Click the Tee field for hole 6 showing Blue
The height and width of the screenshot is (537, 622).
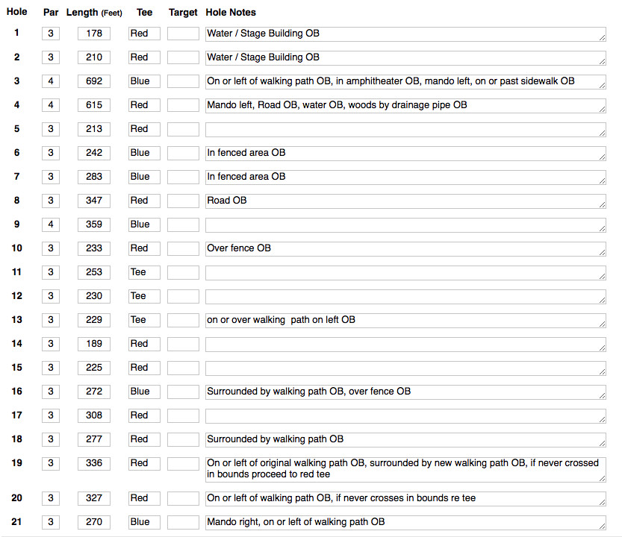[144, 153]
